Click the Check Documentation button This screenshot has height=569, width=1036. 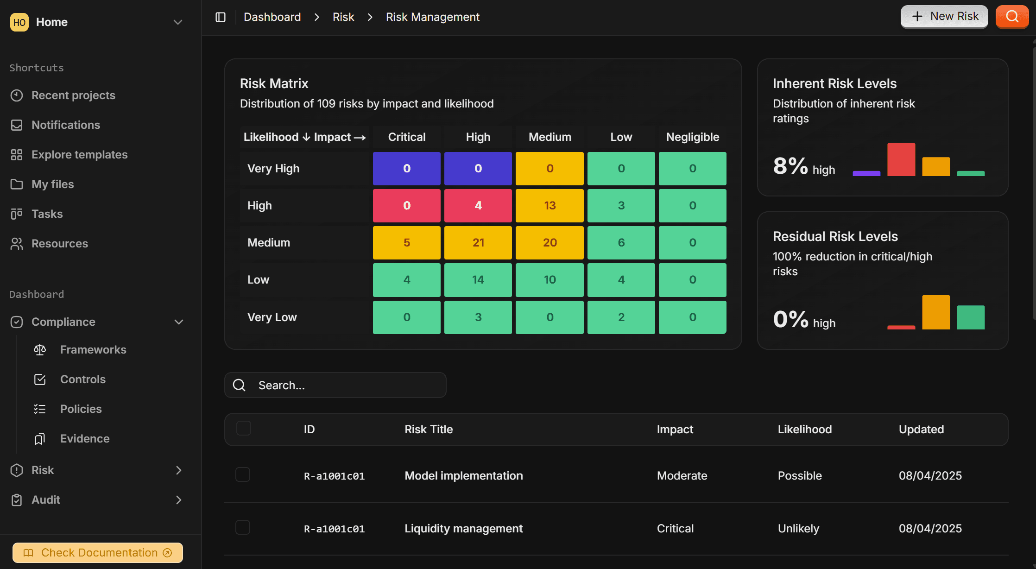pyautogui.click(x=97, y=552)
